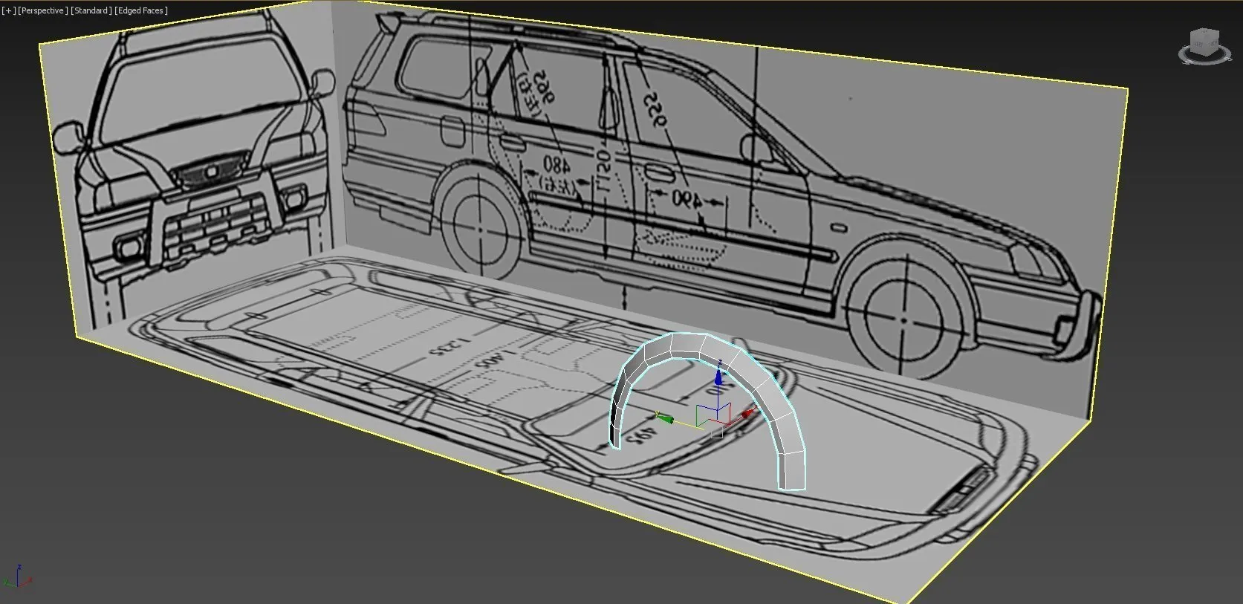Open the [+] general viewport menu
Image resolution: width=1243 pixels, height=604 pixels.
tap(8, 10)
